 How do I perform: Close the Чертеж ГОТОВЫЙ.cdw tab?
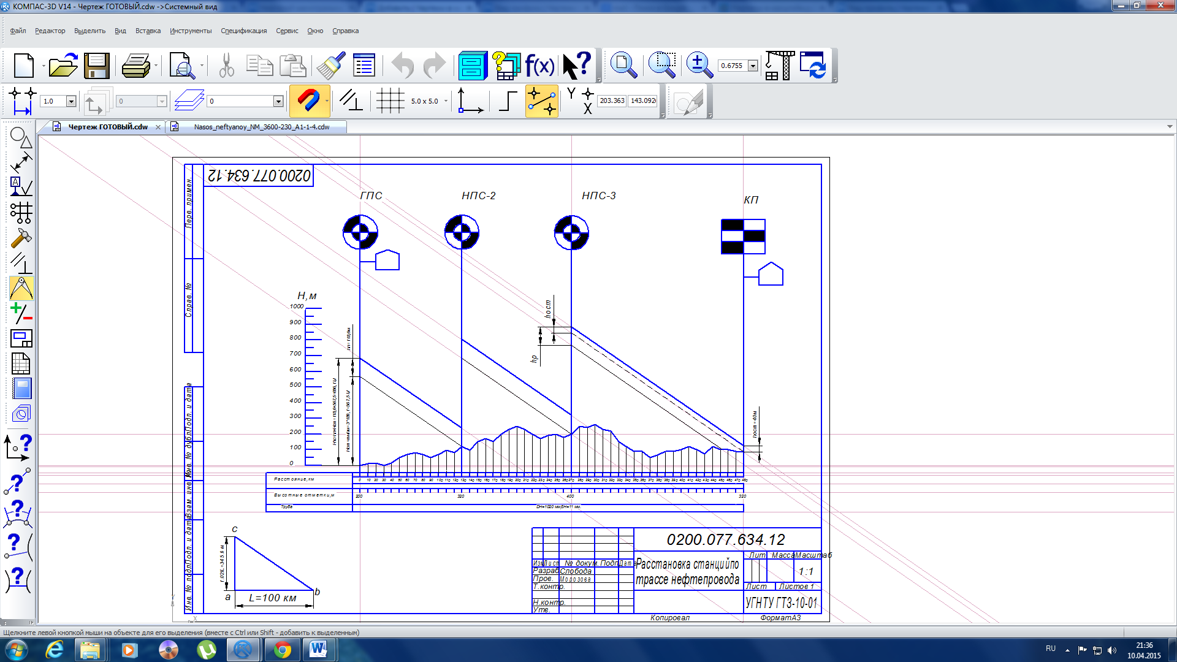(158, 127)
